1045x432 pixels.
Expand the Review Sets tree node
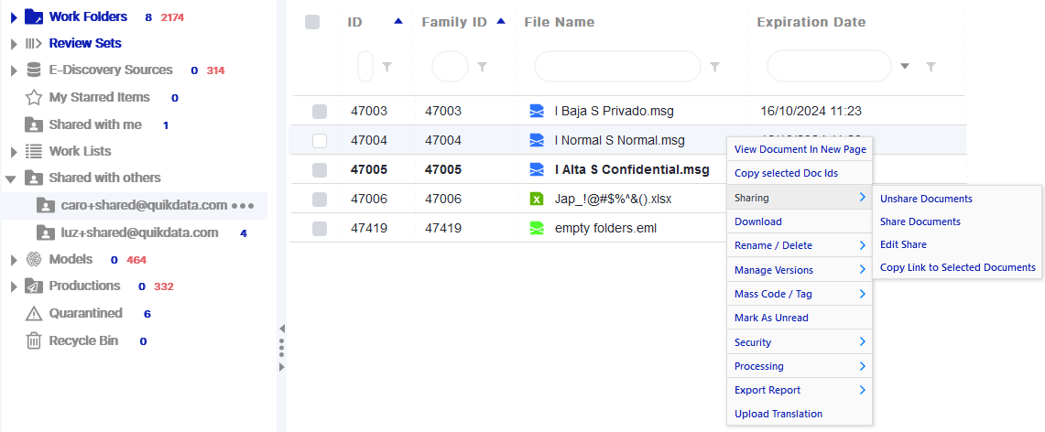(x=14, y=44)
